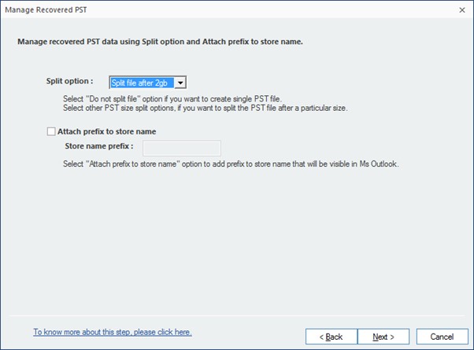474x350 pixels.
Task: Close the Manage Recovered PST dialog
Action: [460, 9]
